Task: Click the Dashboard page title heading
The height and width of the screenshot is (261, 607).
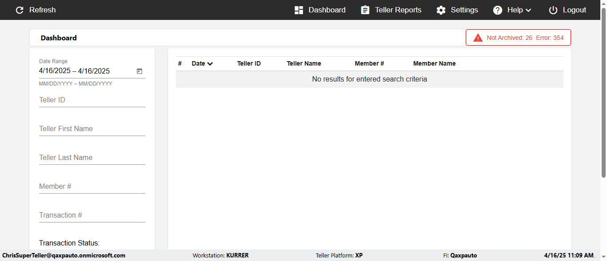Action: pyautogui.click(x=59, y=38)
